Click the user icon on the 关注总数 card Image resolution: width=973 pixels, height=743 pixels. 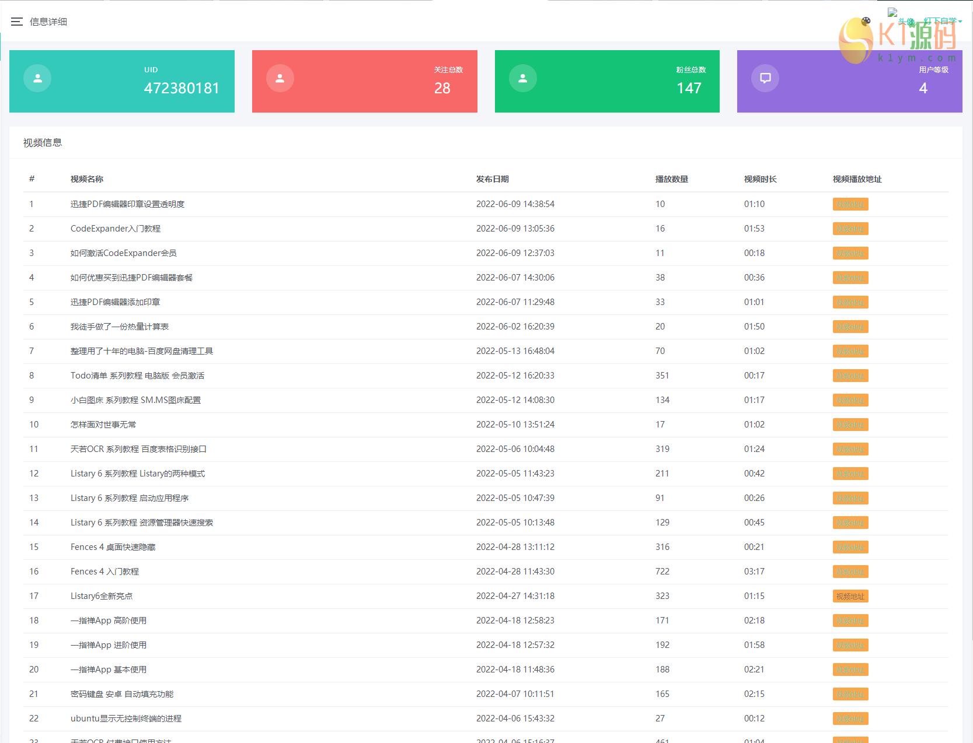pos(280,78)
